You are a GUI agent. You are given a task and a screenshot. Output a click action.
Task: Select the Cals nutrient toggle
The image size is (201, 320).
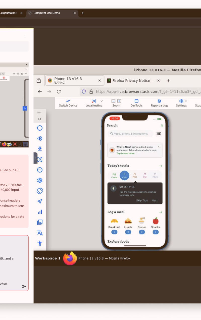(x=124, y=175)
